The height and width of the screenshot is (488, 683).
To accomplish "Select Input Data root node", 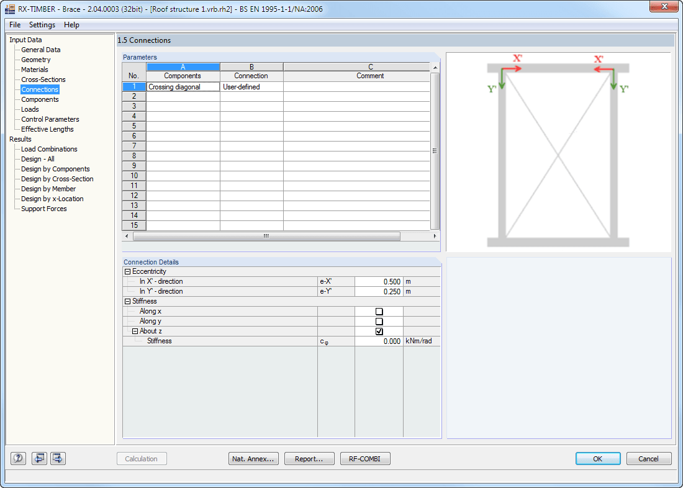I will (x=25, y=40).
